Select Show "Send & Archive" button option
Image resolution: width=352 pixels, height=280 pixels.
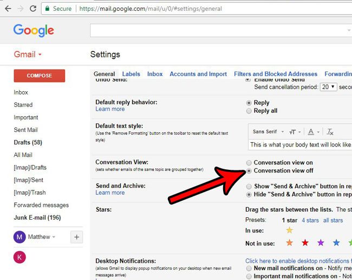pos(249,186)
